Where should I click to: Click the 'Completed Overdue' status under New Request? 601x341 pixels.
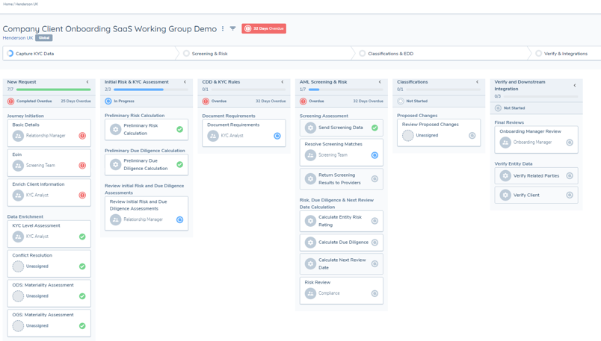pyautogui.click(x=34, y=101)
